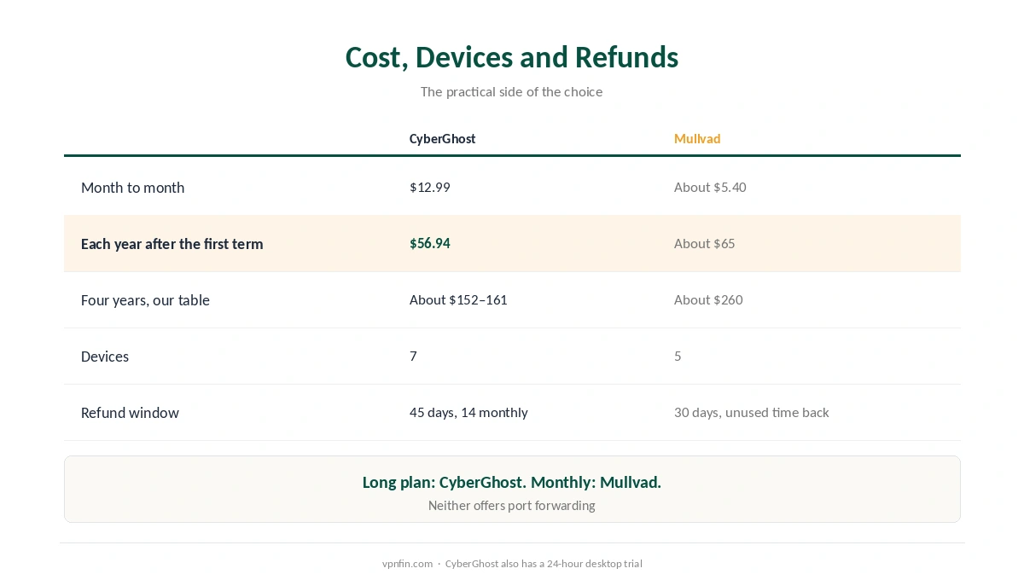Image resolution: width=1024 pixels, height=580 pixels.
Task: Click the 'Four years, our table' row label
Action: point(145,300)
